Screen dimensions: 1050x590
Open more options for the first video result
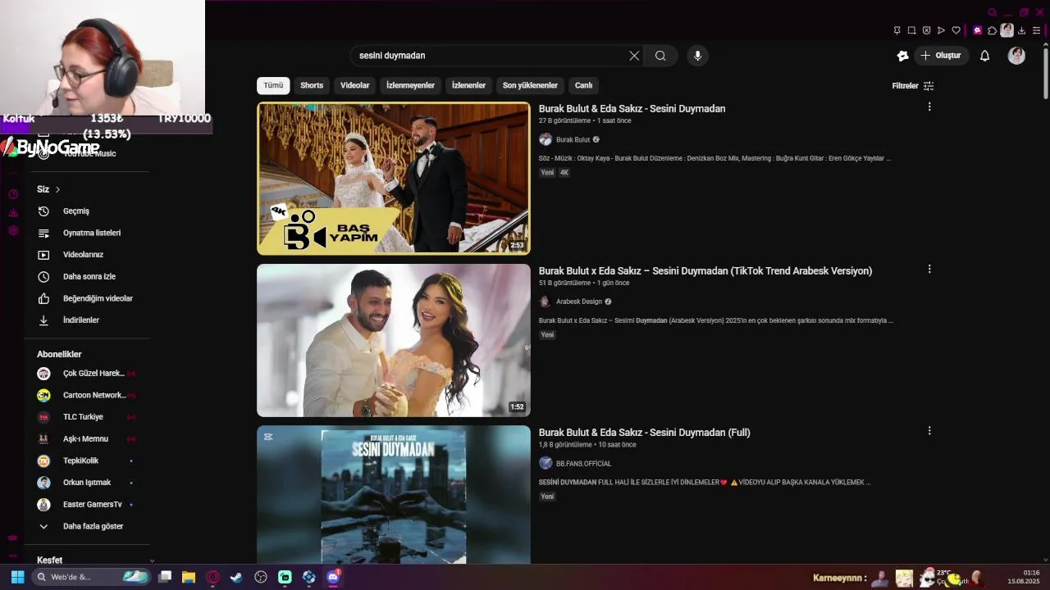pos(929,107)
